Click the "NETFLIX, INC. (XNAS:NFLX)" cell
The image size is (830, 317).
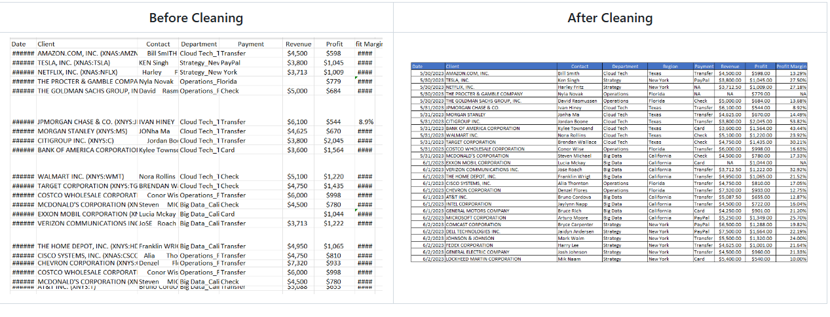click(77, 73)
